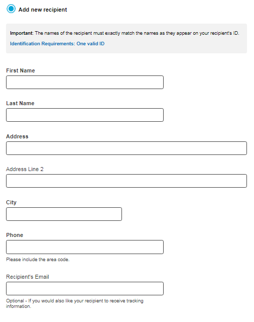Image resolution: width=254 pixels, height=322 pixels.
Task: Click the "Recipient's Email" label text
Action: coord(28,277)
